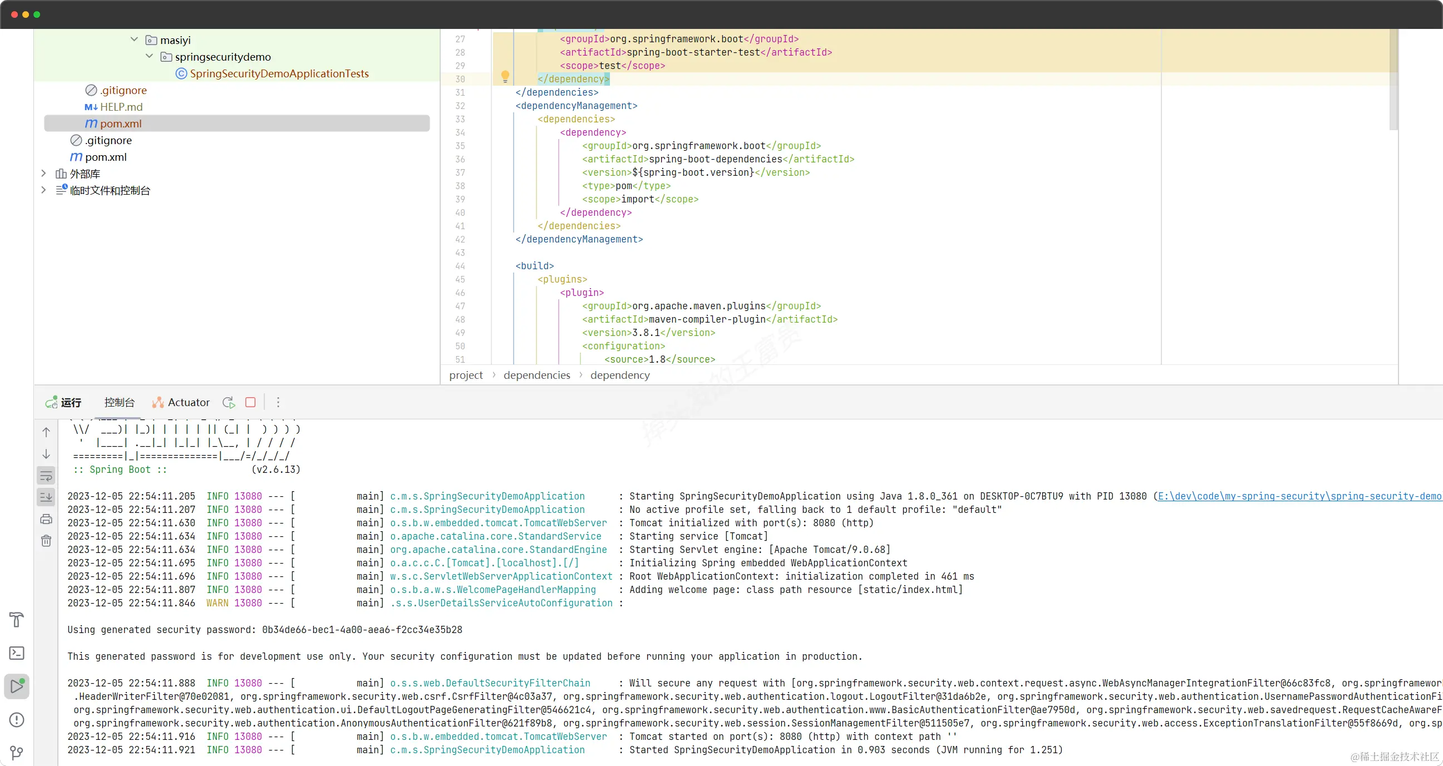The width and height of the screenshot is (1443, 766).
Task: Clear console with trash icon
Action: (x=47, y=541)
